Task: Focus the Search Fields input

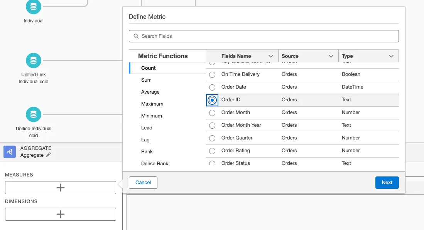Action: tap(266, 36)
